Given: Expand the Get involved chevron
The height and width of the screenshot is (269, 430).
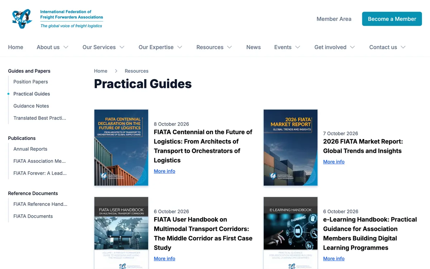Looking at the screenshot, I should coord(352,47).
